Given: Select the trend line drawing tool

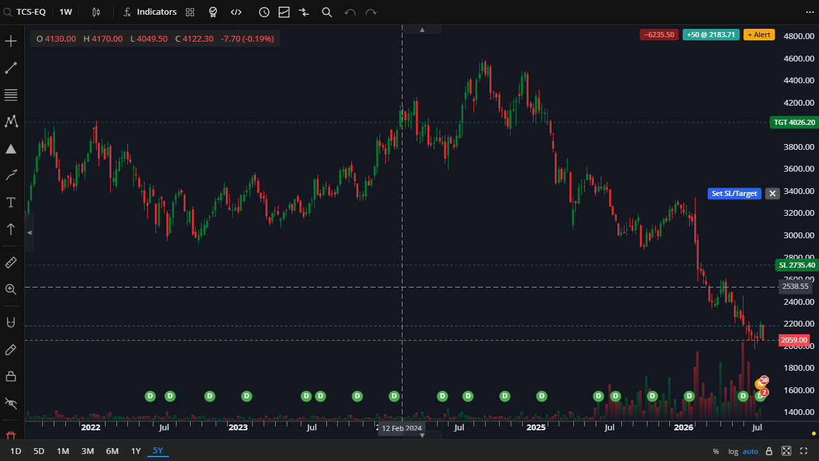Looking at the screenshot, I should (x=11, y=69).
